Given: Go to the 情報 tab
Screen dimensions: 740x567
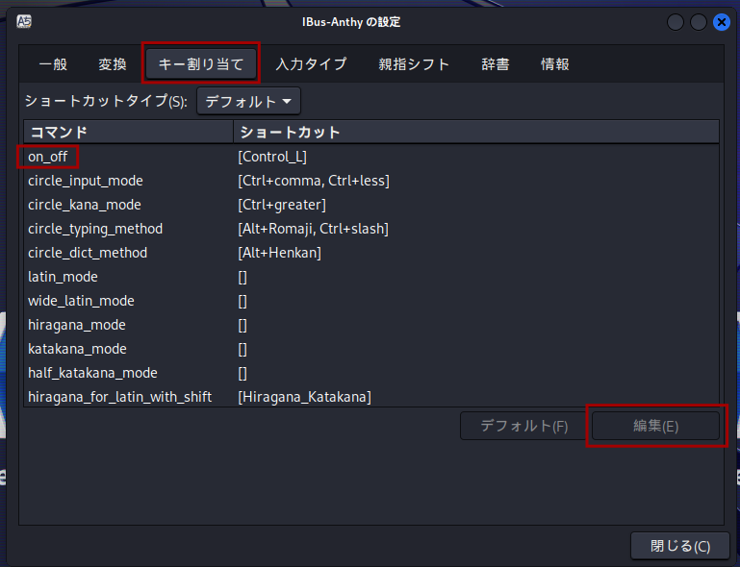Looking at the screenshot, I should 555,63.
